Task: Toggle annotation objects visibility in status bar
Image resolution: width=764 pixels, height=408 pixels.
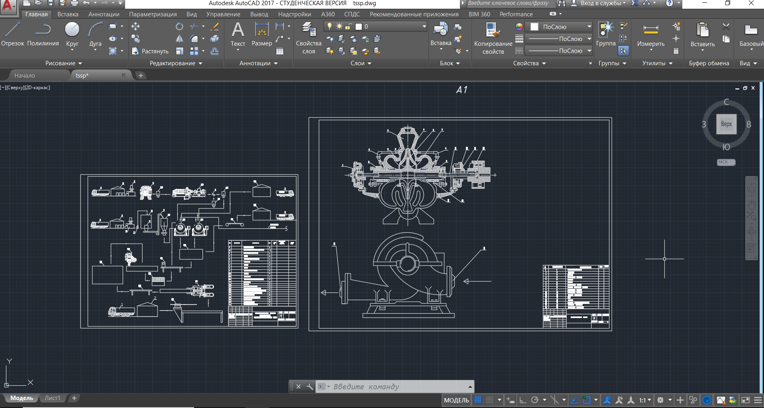Action: pos(607,400)
